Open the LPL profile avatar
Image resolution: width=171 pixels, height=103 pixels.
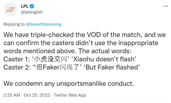(10, 9)
